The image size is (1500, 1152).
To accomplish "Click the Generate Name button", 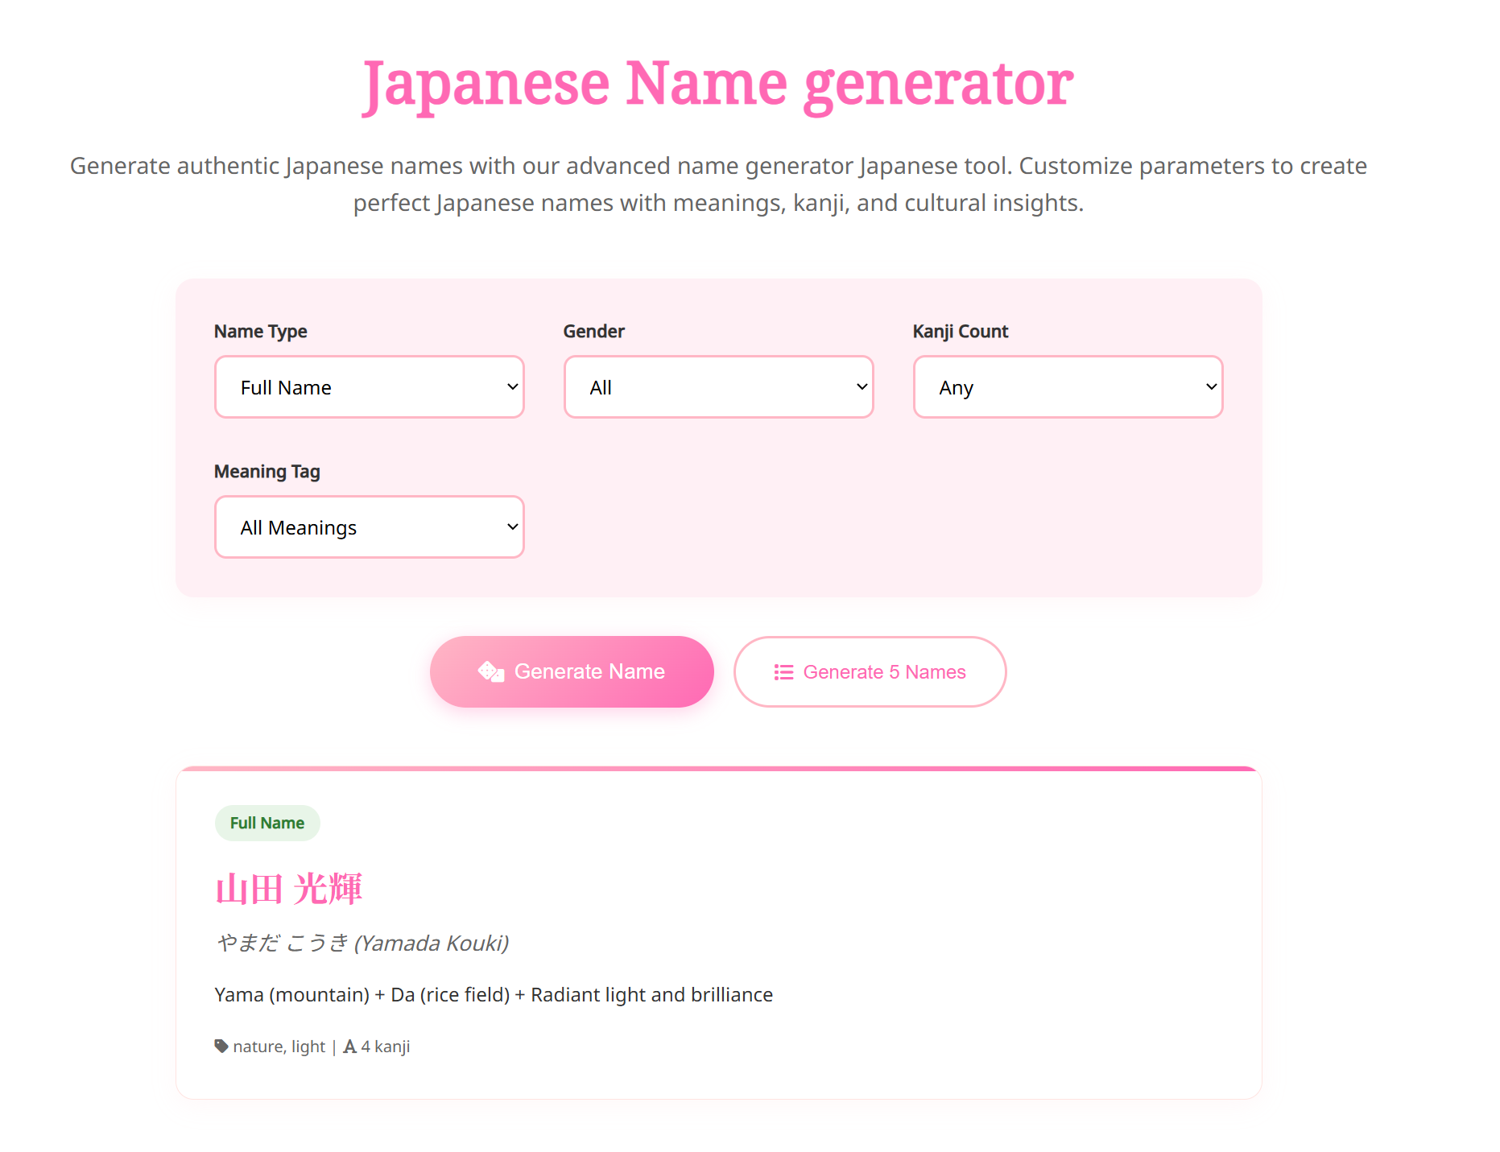I will 571,671.
